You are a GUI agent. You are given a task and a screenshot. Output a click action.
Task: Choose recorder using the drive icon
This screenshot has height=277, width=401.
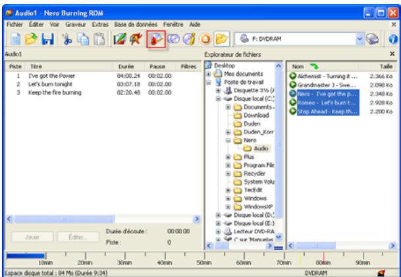(373, 39)
